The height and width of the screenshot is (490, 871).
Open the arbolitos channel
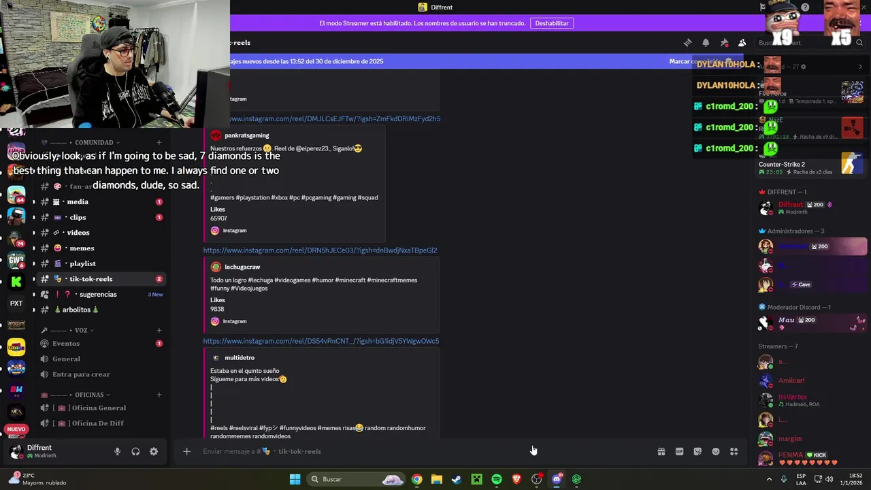pos(101,310)
